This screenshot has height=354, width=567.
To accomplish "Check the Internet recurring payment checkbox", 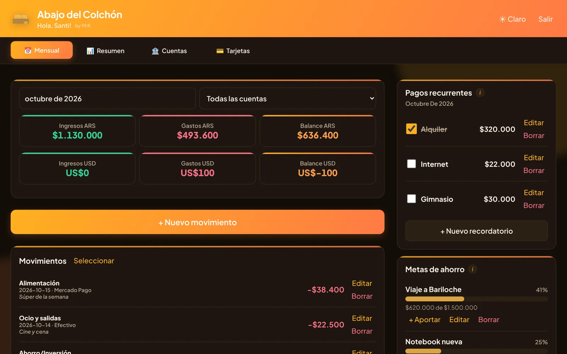I will 411,164.
